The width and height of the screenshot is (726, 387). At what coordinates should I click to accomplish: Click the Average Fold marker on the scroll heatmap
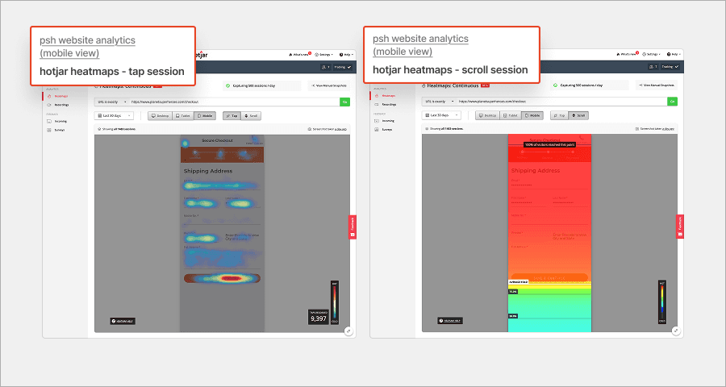519,282
